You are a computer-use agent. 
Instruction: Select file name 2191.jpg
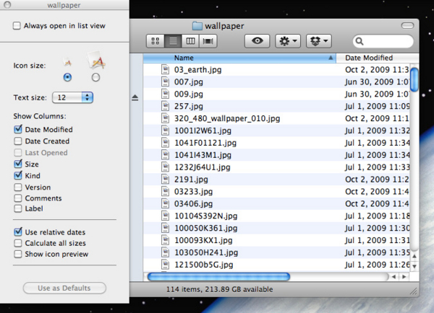point(191,180)
